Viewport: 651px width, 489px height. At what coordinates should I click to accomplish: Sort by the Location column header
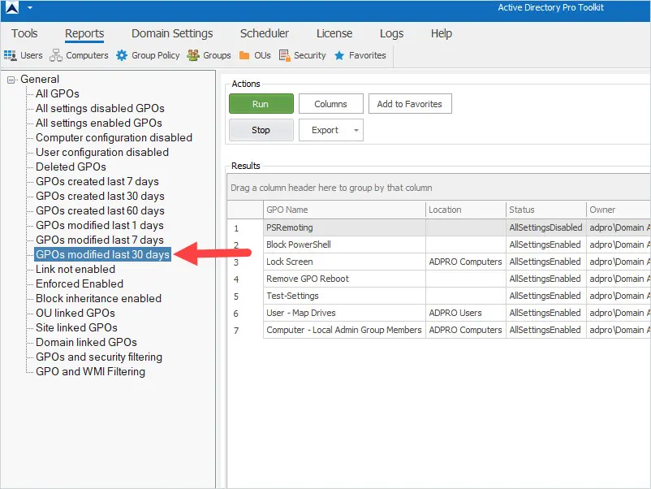tap(466, 210)
